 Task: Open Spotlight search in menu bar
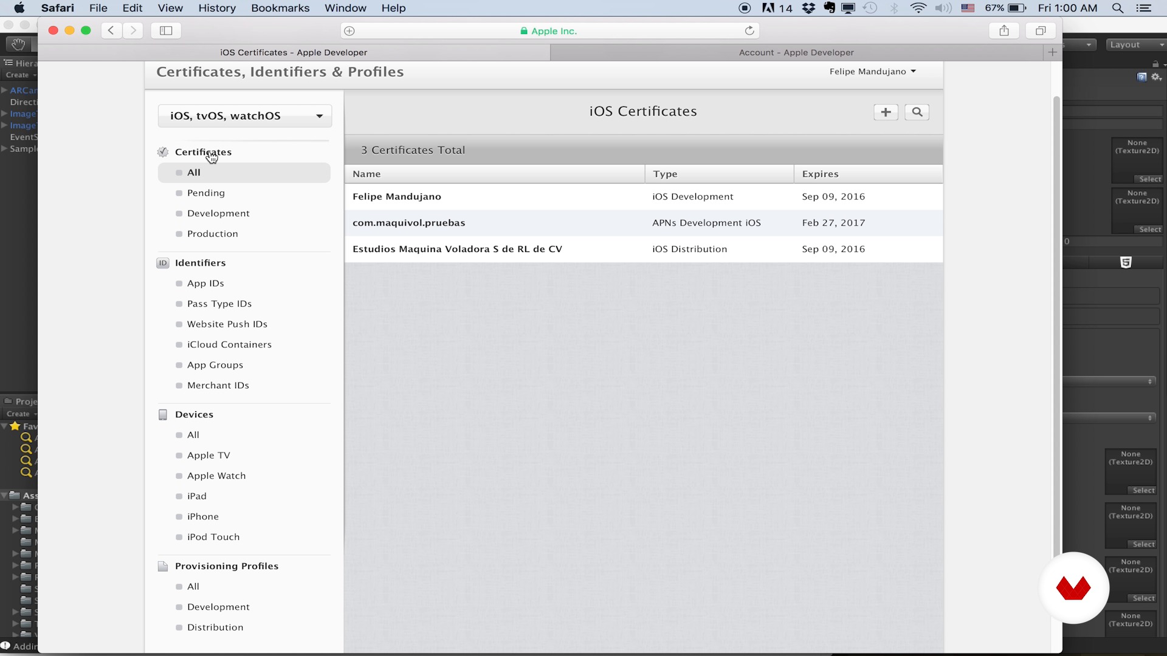click(x=1117, y=8)
